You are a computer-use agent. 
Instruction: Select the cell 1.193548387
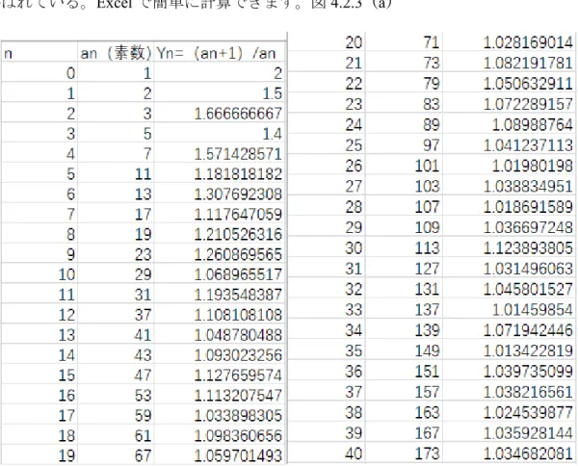pyautogui.click(x=220, y=295)
